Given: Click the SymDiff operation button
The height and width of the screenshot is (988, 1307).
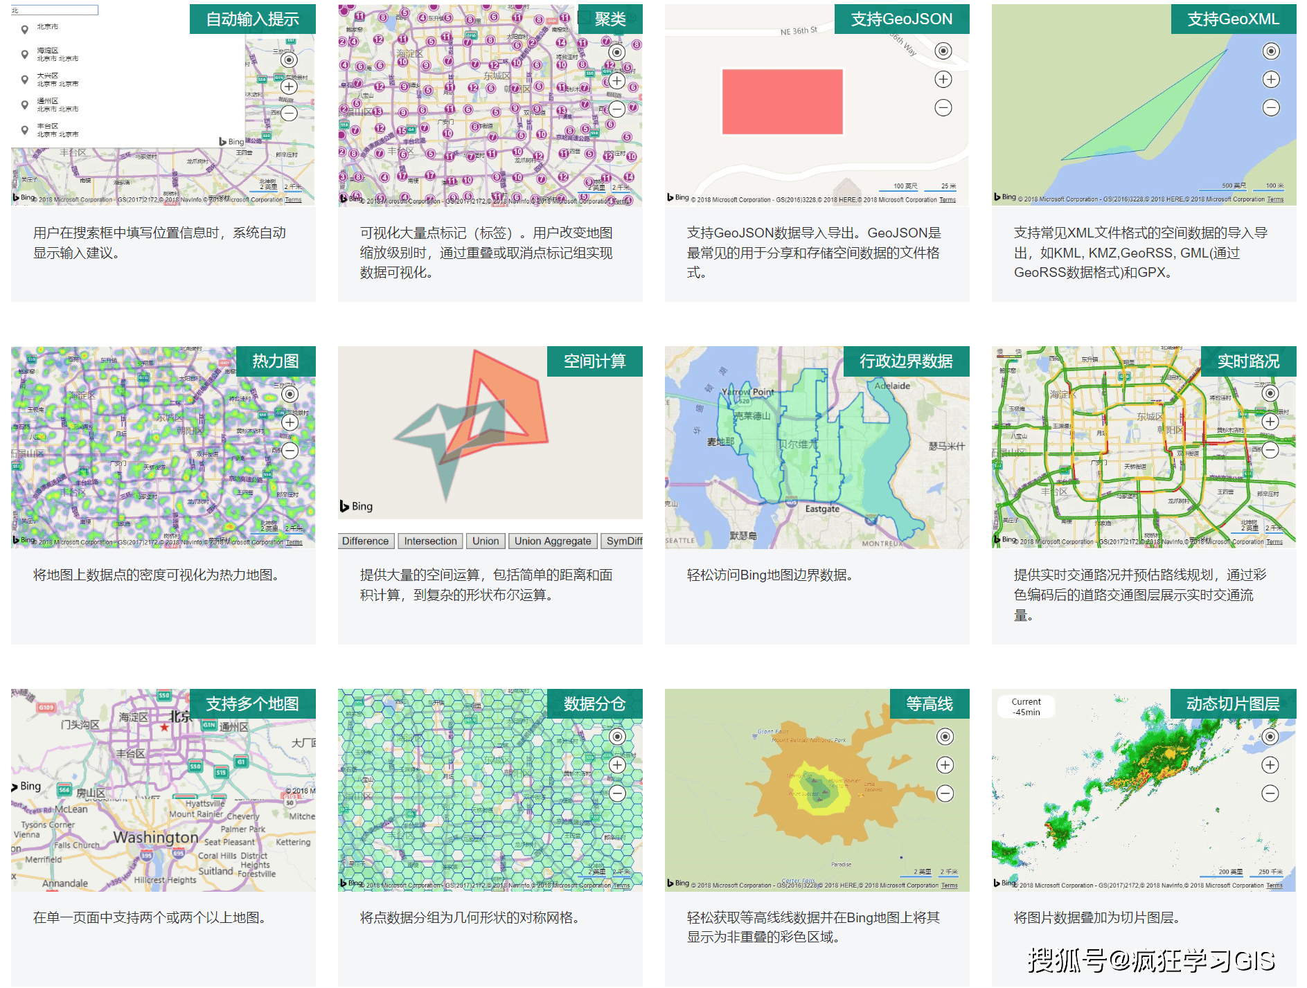Looking at the screenshot, I should 622,541.
